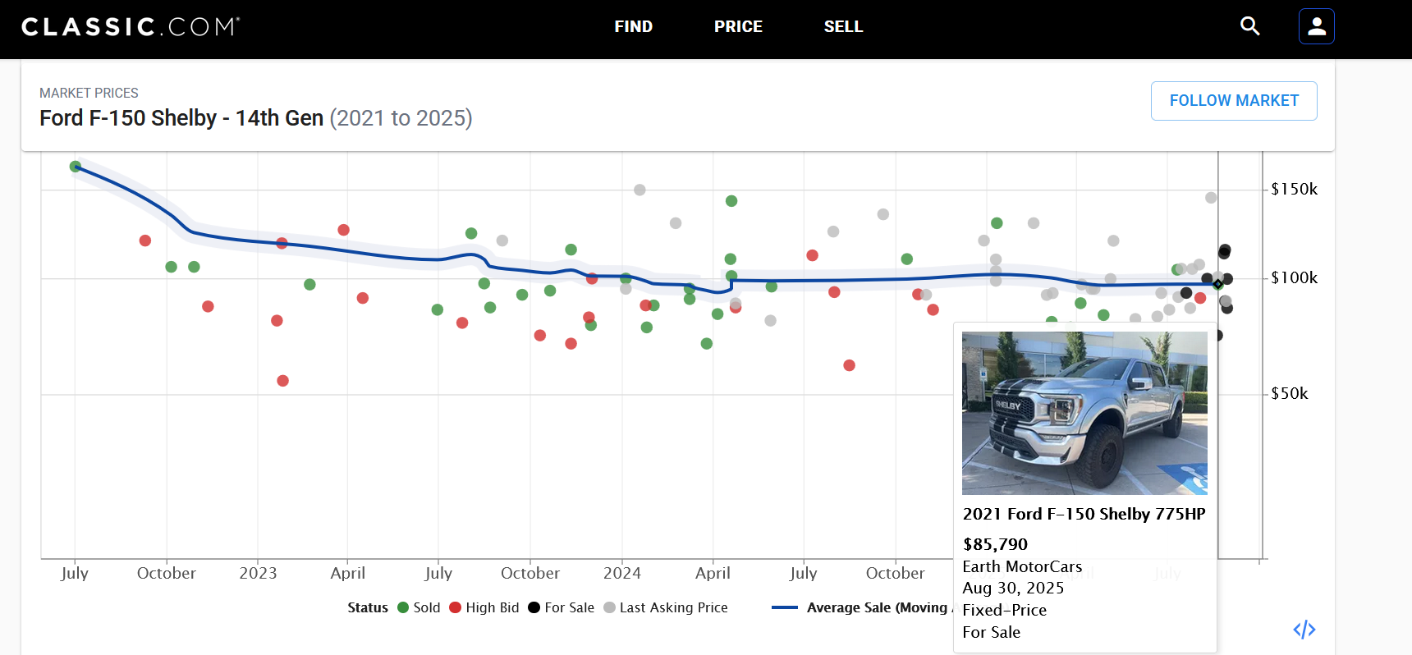
Task: Toggle the For Sale legend item
Action: [561, 607]
